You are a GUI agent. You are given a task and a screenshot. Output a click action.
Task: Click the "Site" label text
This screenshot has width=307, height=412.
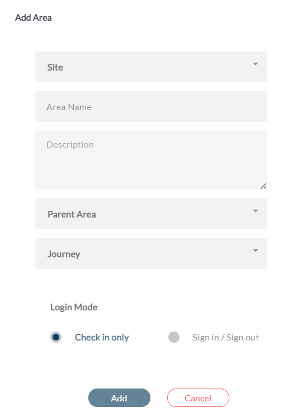pos(55,67)
